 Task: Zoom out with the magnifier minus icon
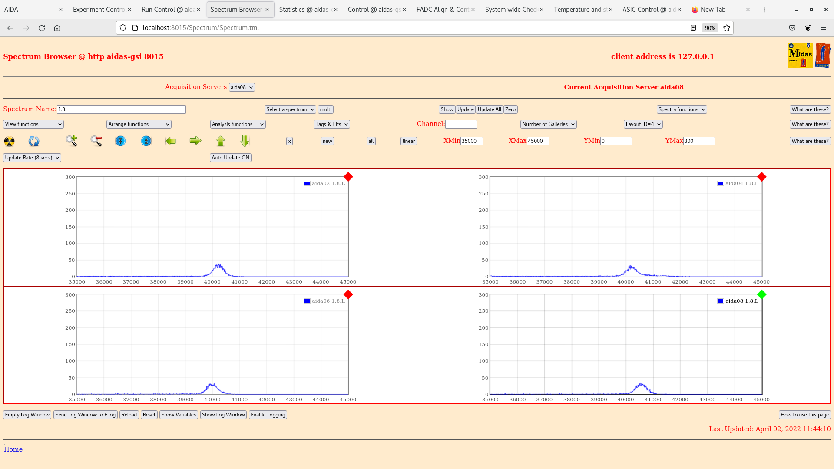point(96,141)
